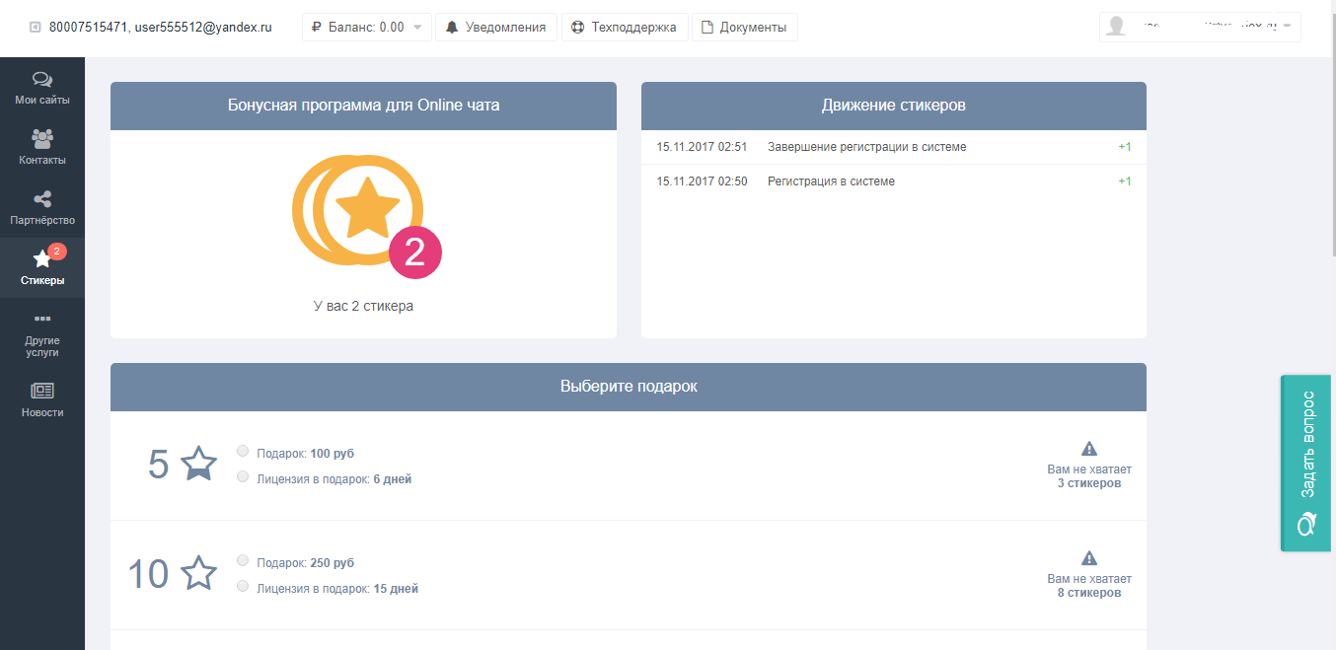Choose the Подарок 250 руб radio option
This screenshot has width=1336, height=650.
(243, 561)
